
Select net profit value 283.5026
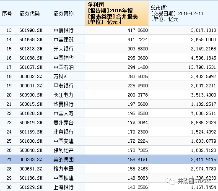pos(117,76)
